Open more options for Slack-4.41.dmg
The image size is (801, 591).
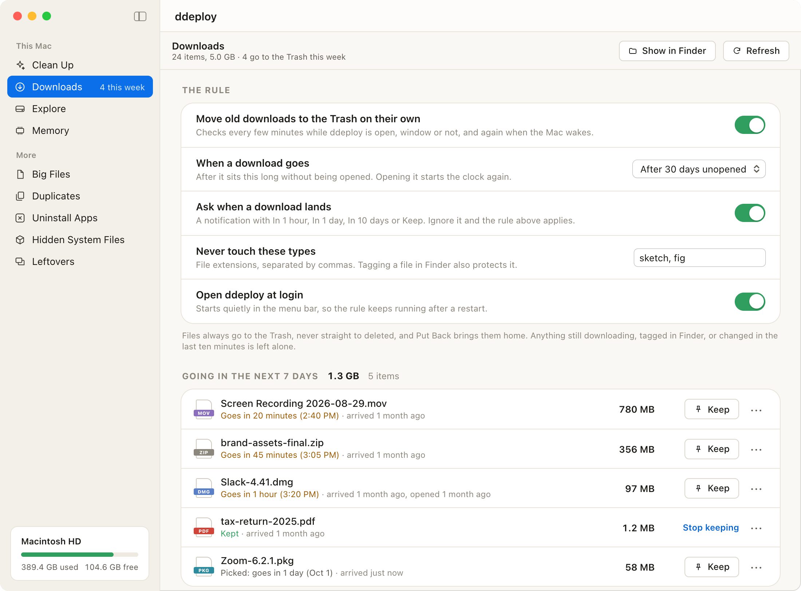(x=756, y=489)
